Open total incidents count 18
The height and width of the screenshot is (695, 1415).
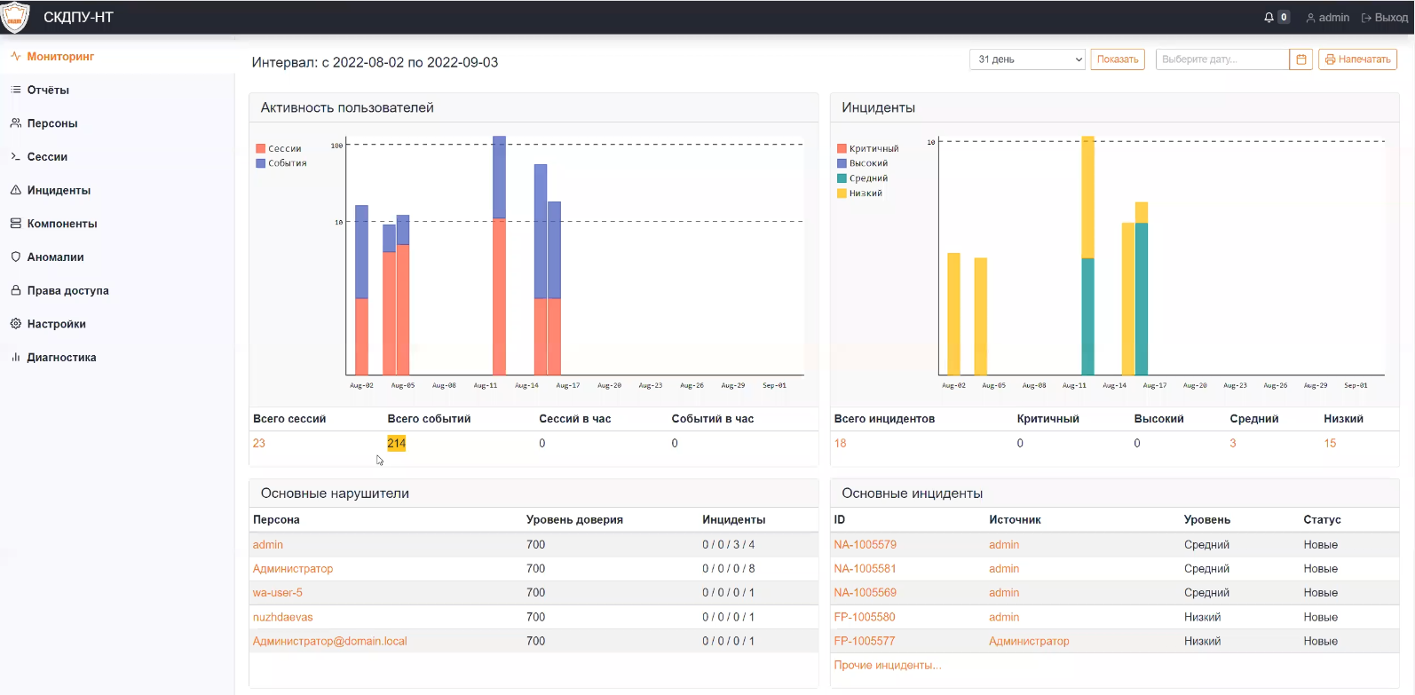[841, 443]
